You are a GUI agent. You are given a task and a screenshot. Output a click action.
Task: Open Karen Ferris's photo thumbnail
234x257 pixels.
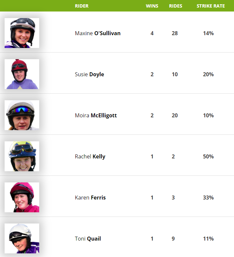click(x=22, y=198)
